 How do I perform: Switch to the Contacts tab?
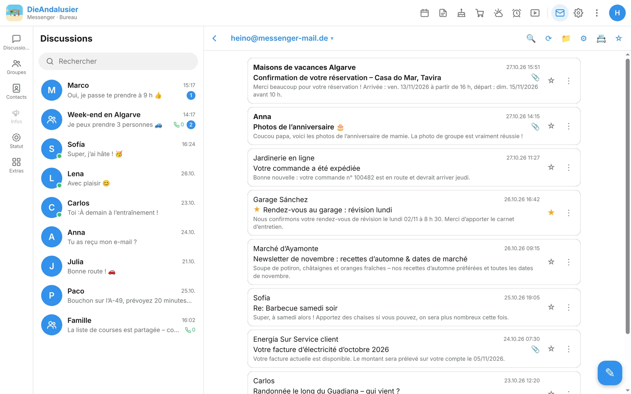pos(16,92)
